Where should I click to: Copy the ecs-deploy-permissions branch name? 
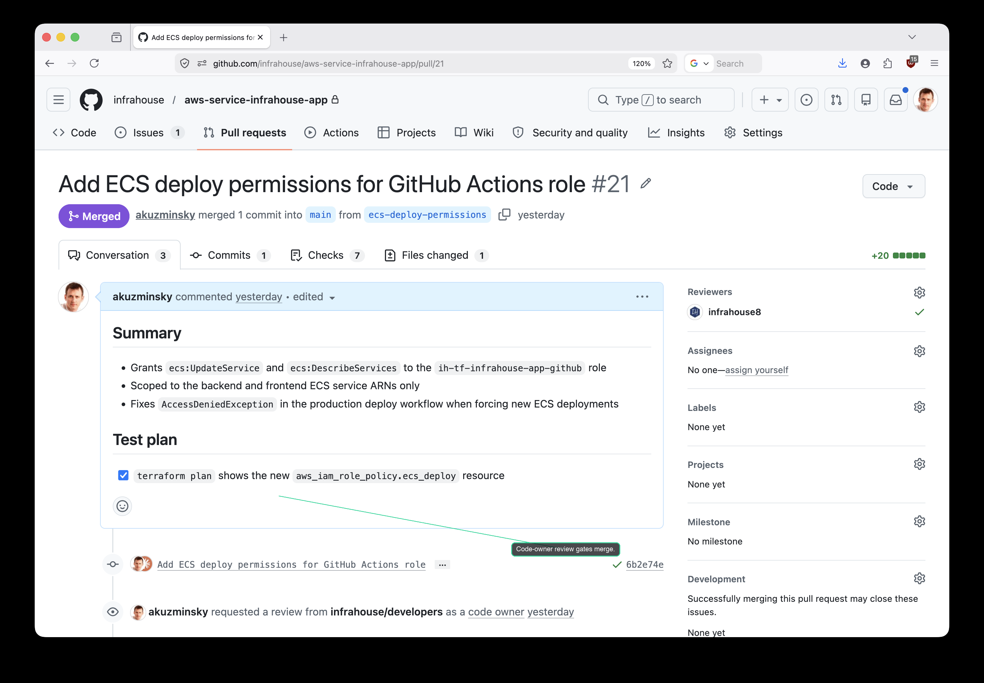pyautogui.click(x=504, y=214)
